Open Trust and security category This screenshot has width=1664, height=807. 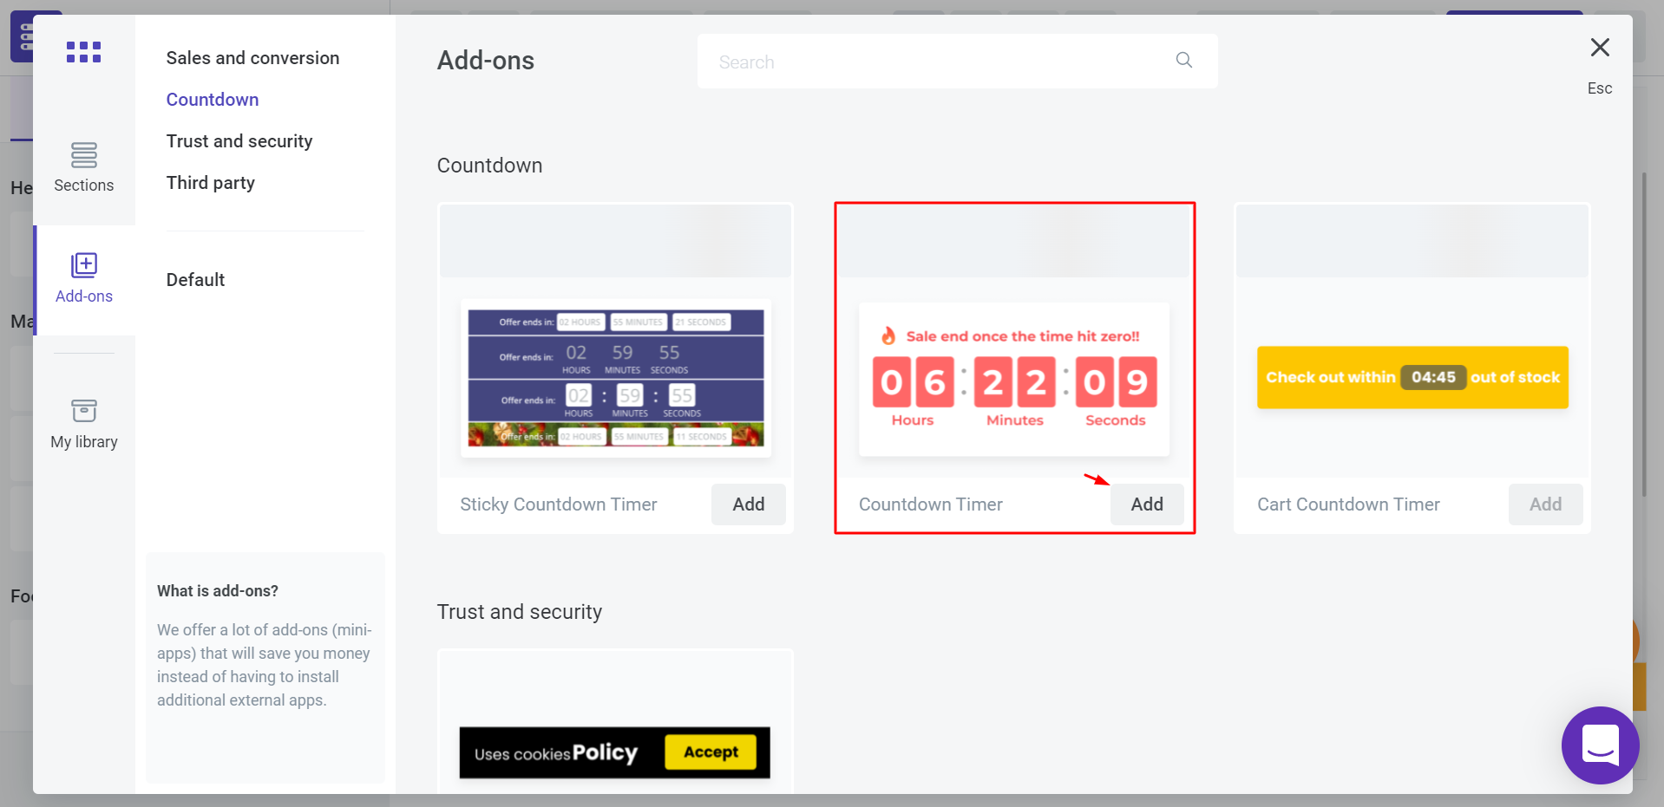click(239, 141)
